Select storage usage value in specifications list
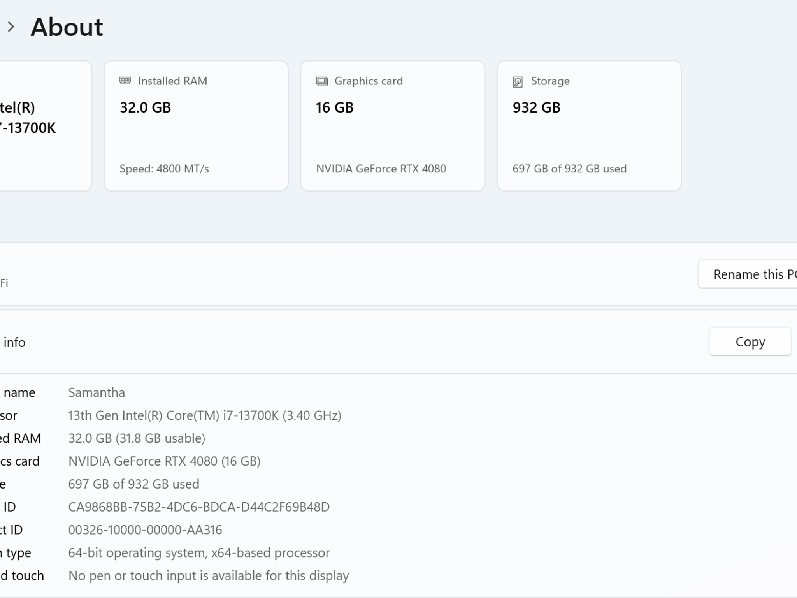 pos(134,484)
